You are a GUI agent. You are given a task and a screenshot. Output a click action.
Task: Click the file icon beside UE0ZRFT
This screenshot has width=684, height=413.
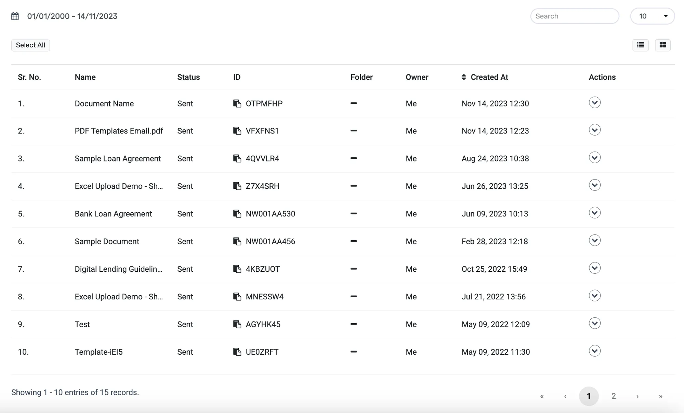(237, 352)
